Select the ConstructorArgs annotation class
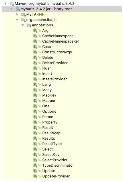 point(57,52)
